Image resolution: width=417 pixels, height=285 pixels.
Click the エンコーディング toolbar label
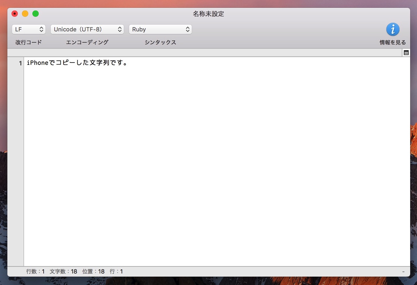87,42
